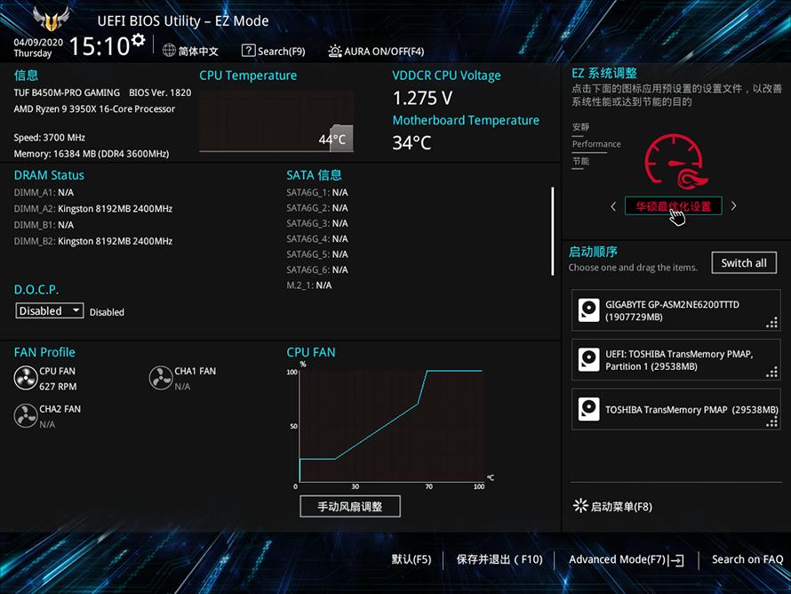
Task: Open Advanced Mode(F7)
Action: tap(625, 559)
